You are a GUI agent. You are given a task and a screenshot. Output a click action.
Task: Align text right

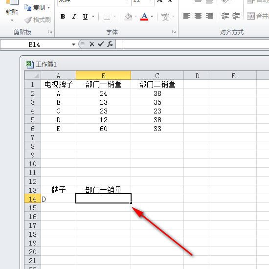[209, 16]
